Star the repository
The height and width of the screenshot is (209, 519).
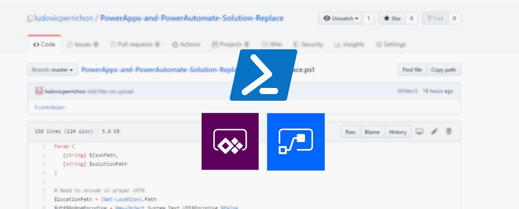coord(392,19)
